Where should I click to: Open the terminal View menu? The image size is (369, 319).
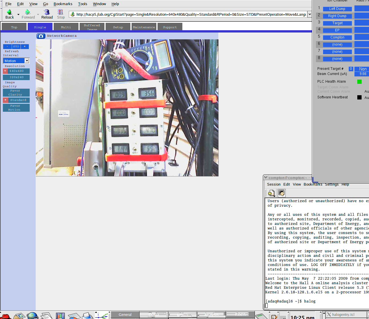(297, 184)
